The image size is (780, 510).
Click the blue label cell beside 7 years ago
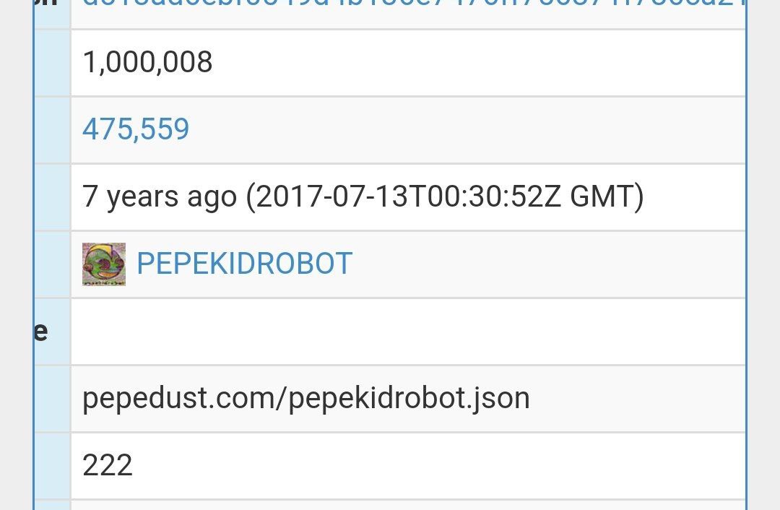coord(53,197)
